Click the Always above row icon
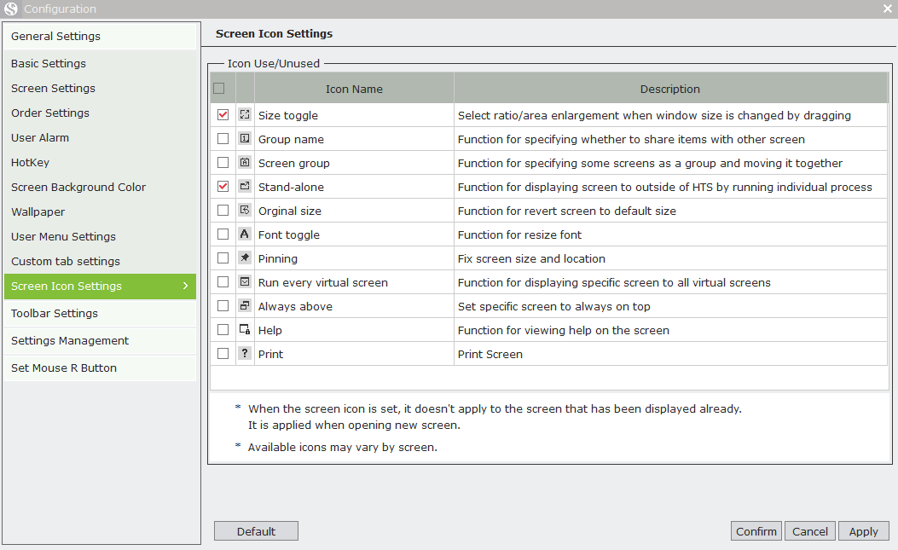The image size is (898, 550). click(245, 305)
